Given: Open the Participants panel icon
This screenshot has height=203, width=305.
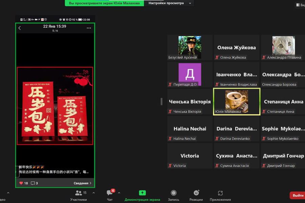Looking at the screenshot, I should 79,193.
